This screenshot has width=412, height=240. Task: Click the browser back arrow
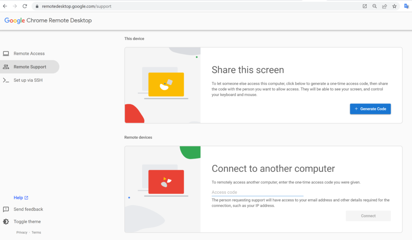pos(5,6)
